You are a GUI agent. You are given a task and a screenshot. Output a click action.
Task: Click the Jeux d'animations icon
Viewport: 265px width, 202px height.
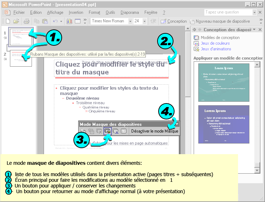pyautogui.click(x=197, y=49)
